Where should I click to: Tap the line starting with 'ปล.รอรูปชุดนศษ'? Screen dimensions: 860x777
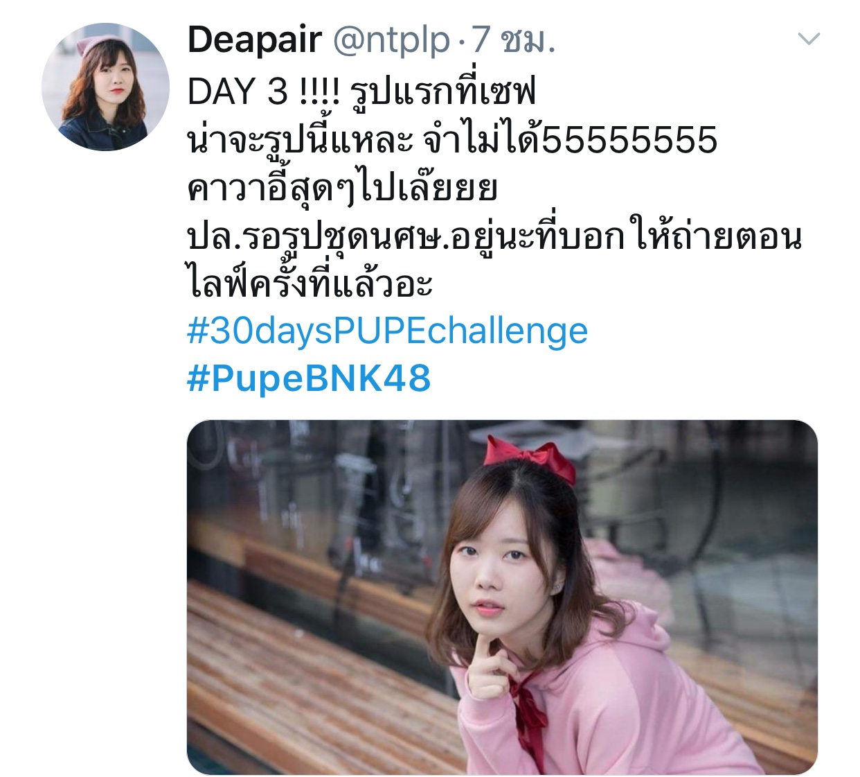point(494,236)
